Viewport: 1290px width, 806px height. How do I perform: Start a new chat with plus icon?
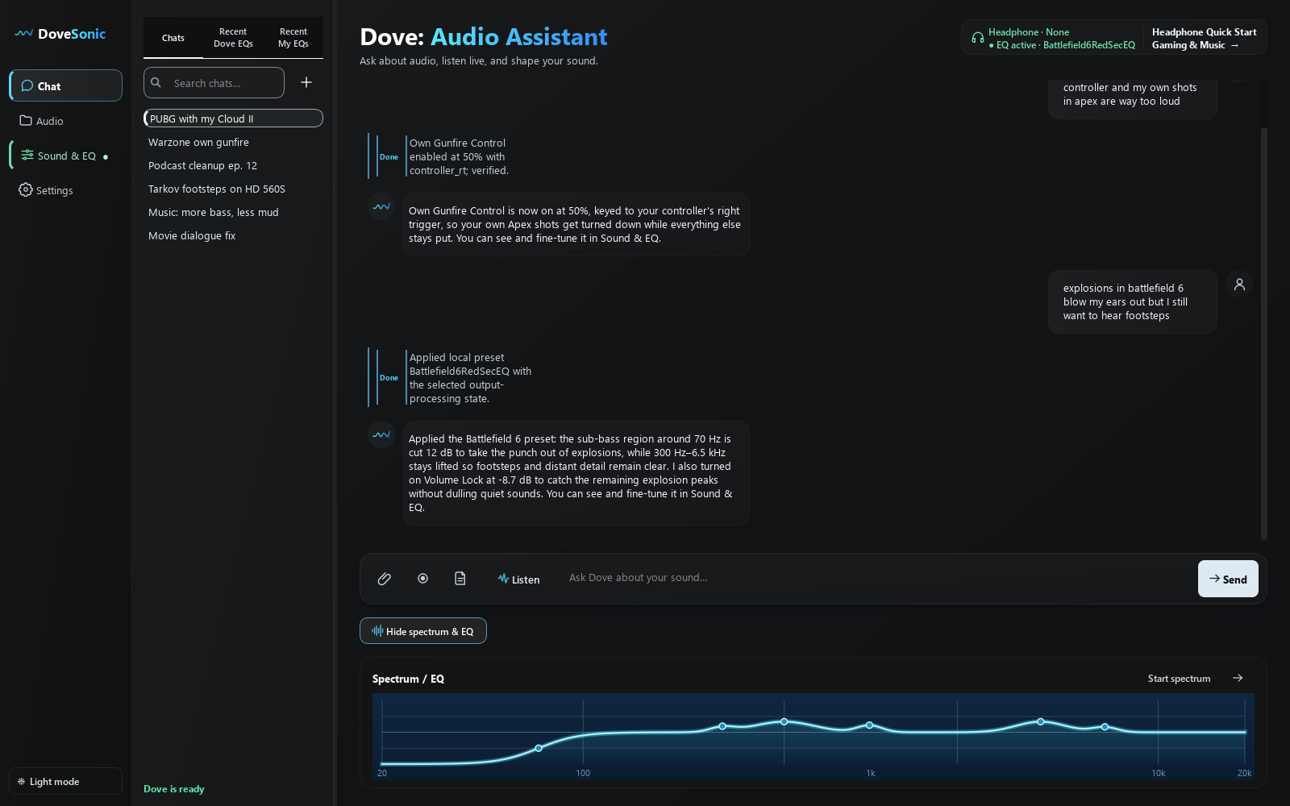tap(306, 82)
